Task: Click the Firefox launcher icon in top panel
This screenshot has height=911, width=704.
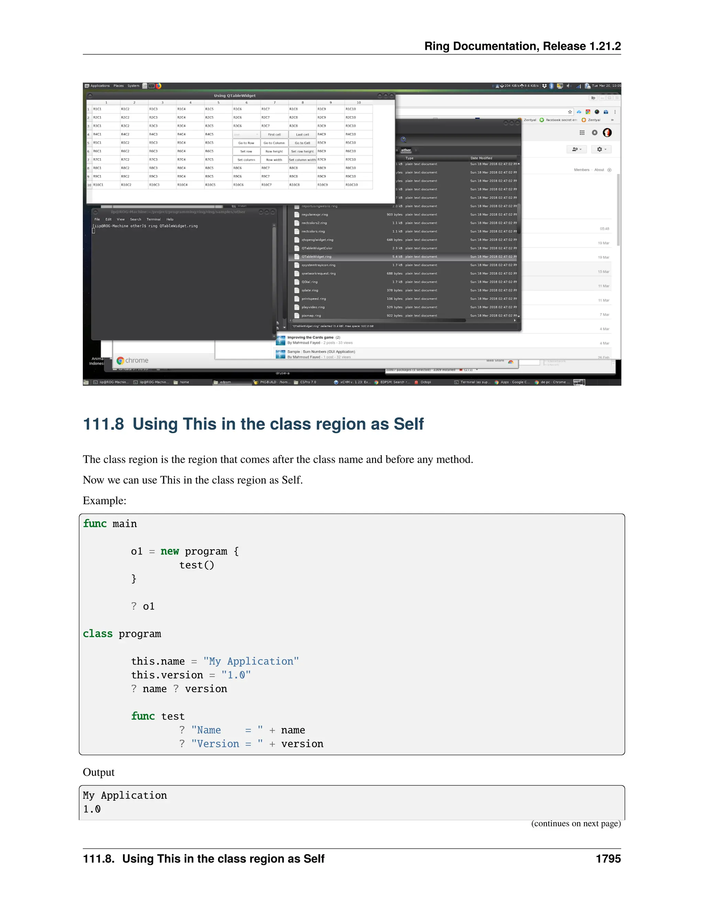Action: 158,86
